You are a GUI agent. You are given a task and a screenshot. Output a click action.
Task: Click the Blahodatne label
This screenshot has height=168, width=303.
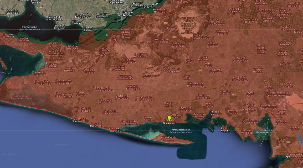pos(203,97)
